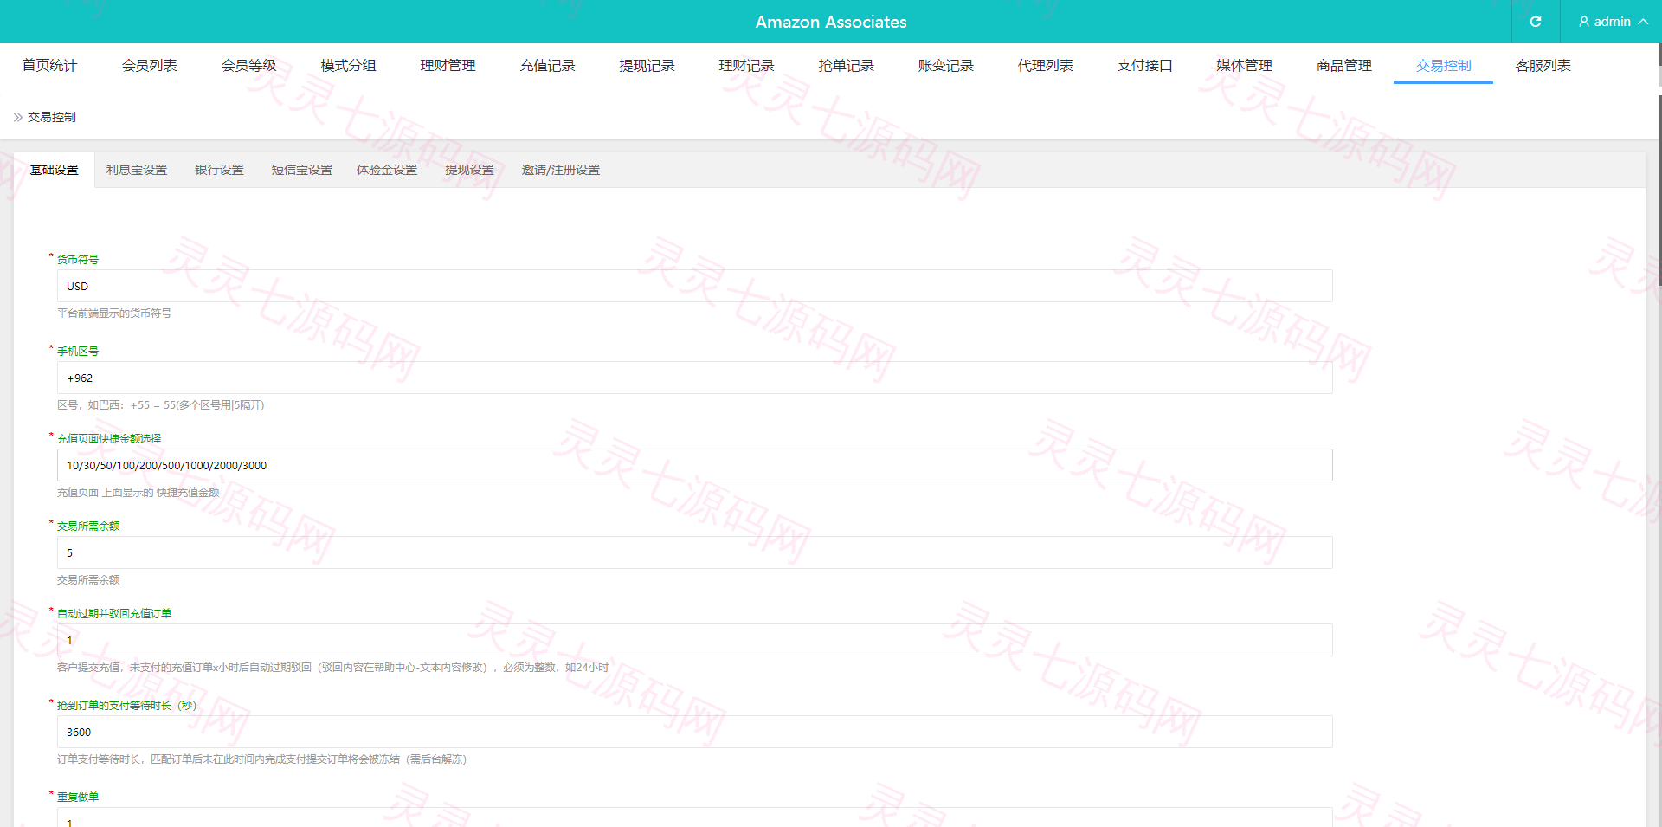Open 账变记录 menu item

click(x=945, y=66)
